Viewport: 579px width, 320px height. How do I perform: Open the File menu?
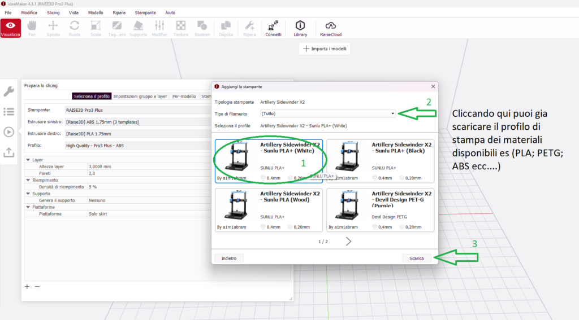pyautogui.click(x=8, y=12)
